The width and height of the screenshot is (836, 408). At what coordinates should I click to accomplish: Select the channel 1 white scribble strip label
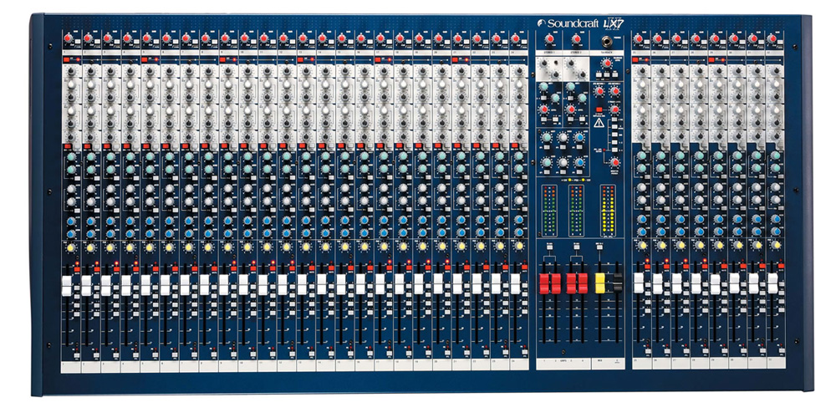(70, 366)
